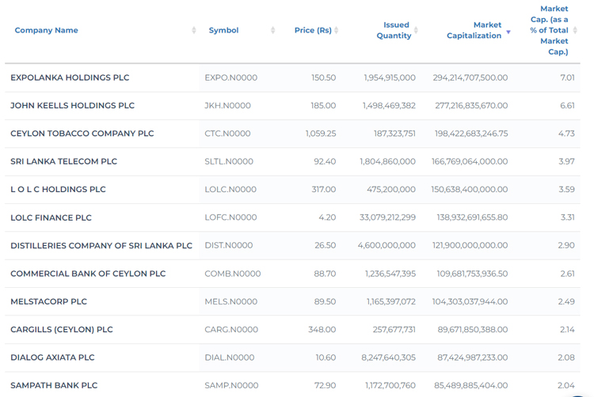Click market capitalization 277,216,835,670.00
Image resolution: width=594 pixels, height=397 pixels.
(x=471, y=105)
